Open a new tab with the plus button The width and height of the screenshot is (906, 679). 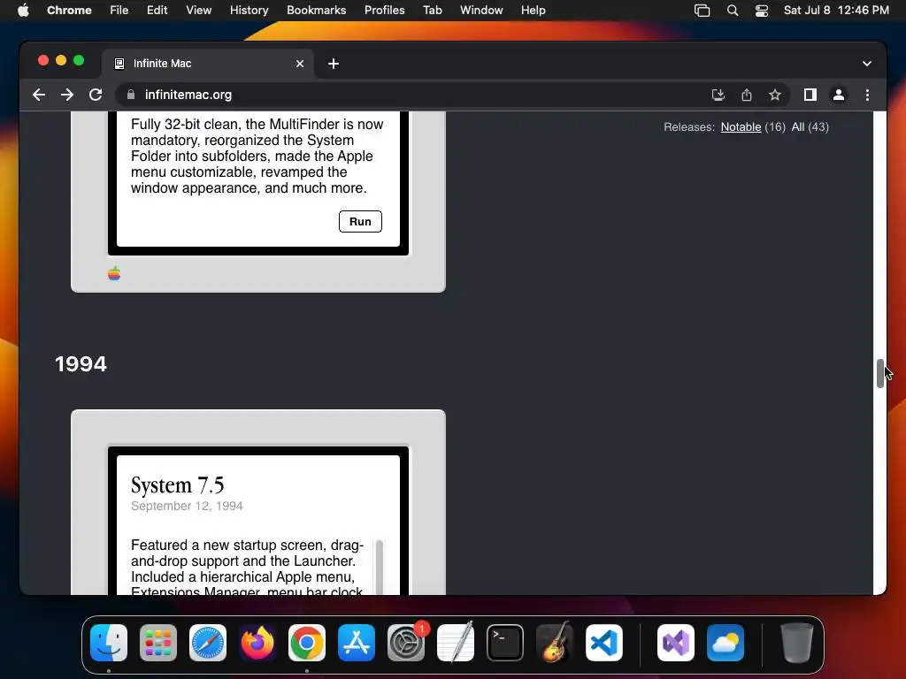point(334,64)
